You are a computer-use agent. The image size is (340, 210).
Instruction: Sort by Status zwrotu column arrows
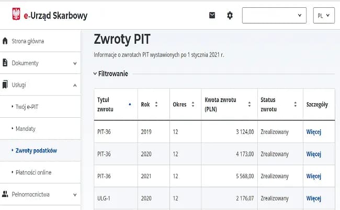click(x=297, y=104)
